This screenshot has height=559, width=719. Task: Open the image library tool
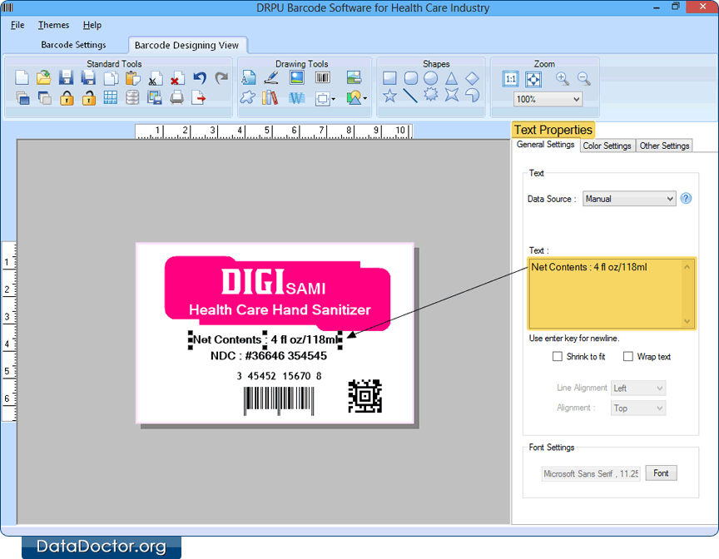[x=354, y=77]
